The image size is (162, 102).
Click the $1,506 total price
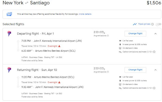[153, 3]
